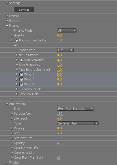Open the Type Same as Main dropdown
Image resolution: width=117 pixels, height=165 pixels.
[x=78, y=123]
